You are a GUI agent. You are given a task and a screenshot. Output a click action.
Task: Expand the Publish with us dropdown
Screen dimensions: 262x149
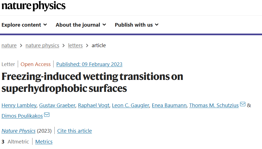137,25
